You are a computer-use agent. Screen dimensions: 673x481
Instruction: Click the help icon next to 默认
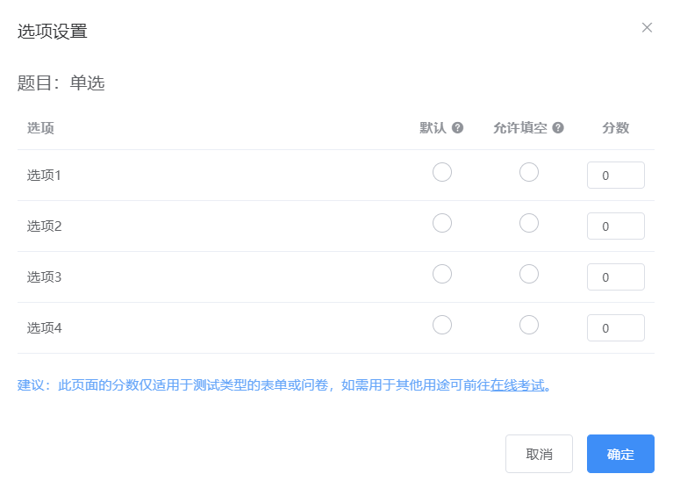pos(457,127)
